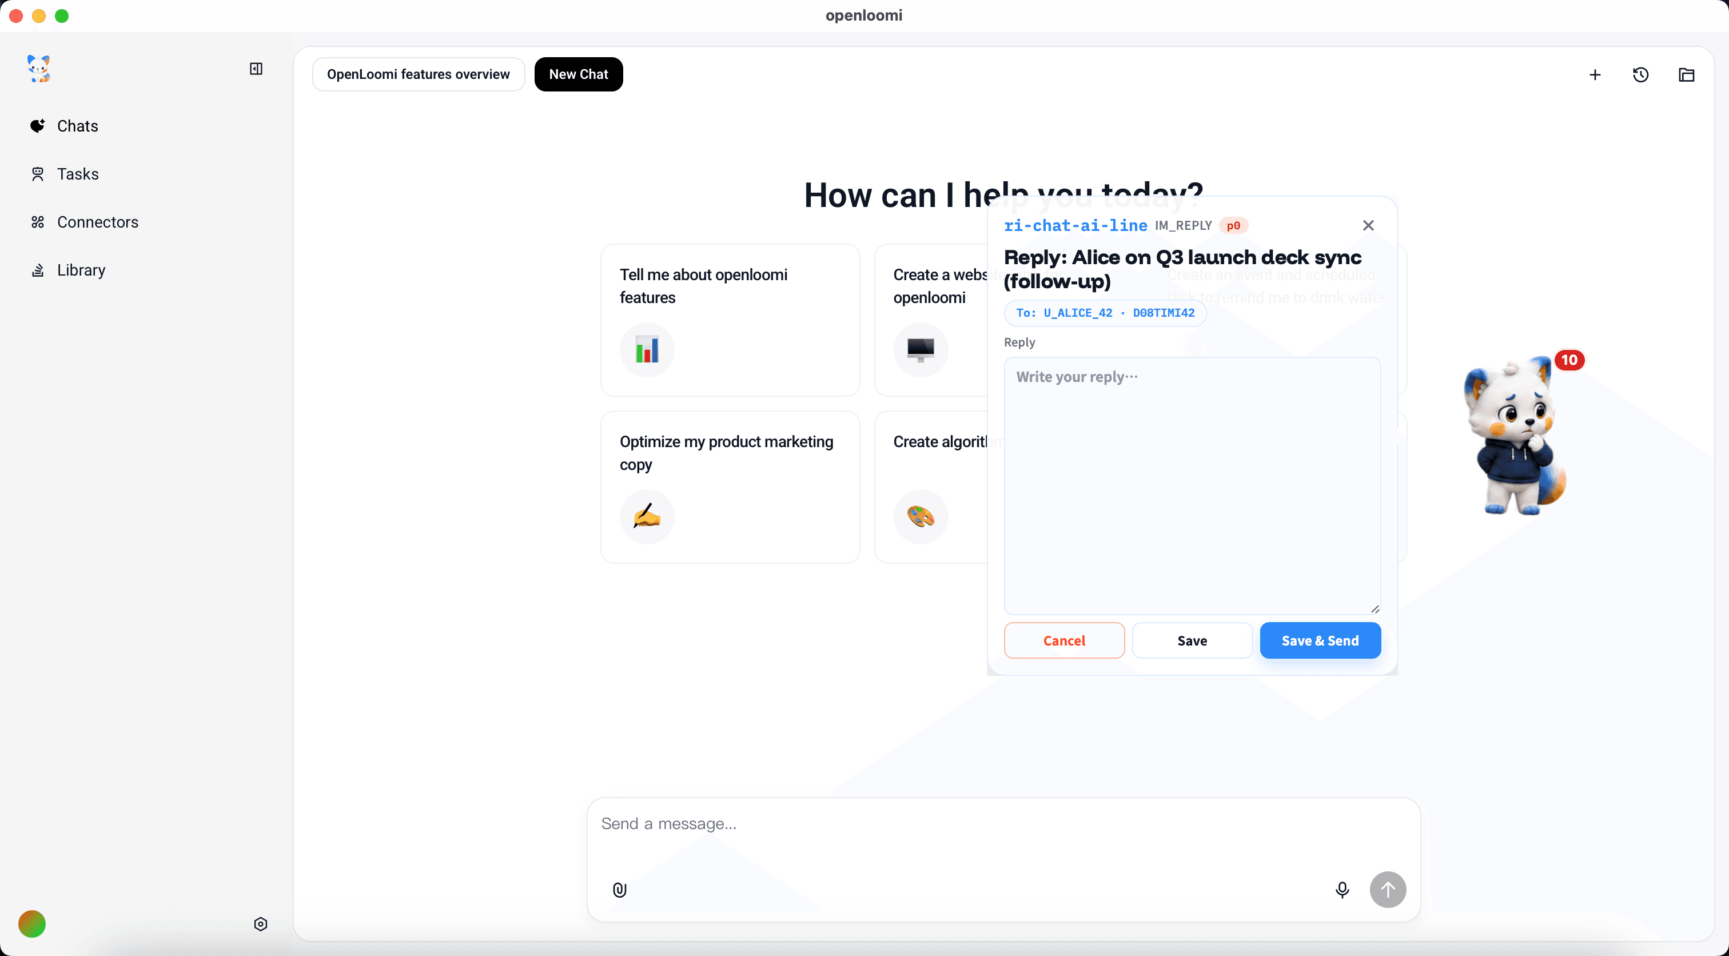Open chat history clock icon
The image size is (1729, 956).
pyautogui.click(x=1640, y=74)
